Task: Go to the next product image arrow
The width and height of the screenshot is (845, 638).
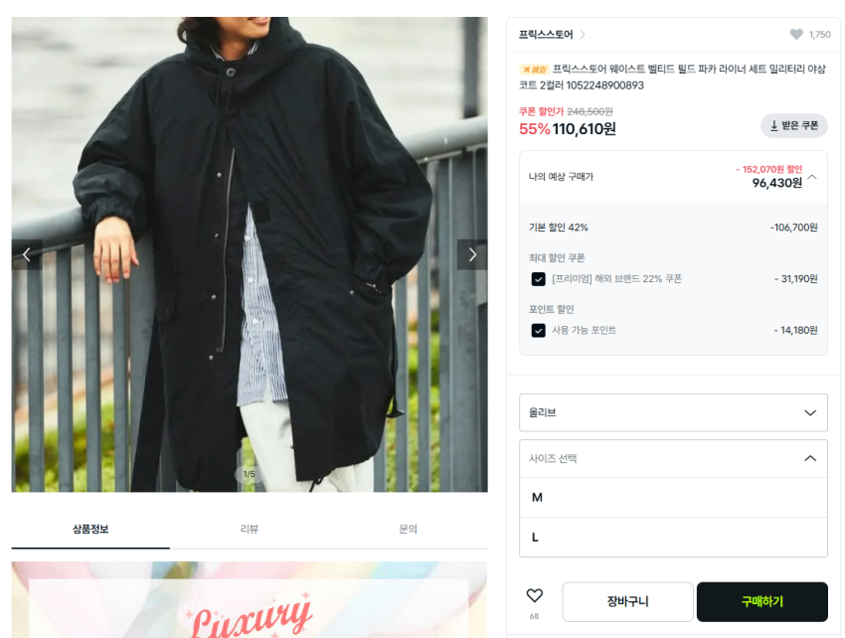Action: point(472,254)
